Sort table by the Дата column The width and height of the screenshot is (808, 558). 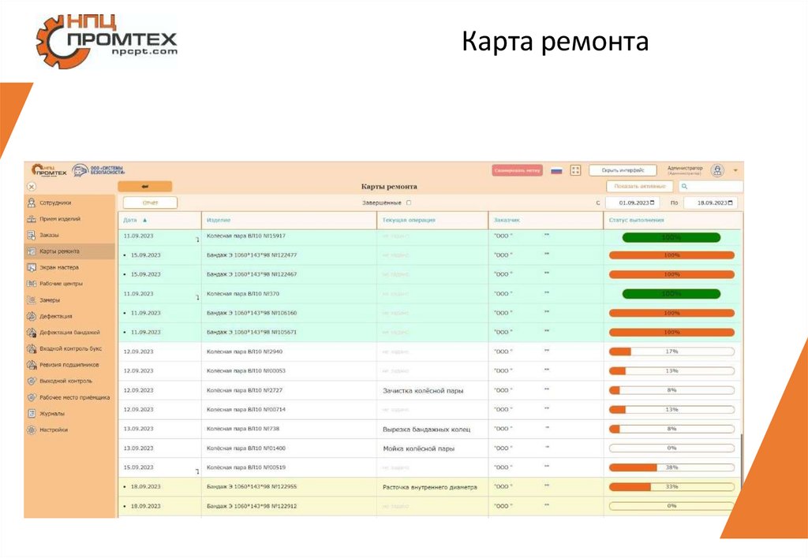pyautogui.click(x=133, y=220)
